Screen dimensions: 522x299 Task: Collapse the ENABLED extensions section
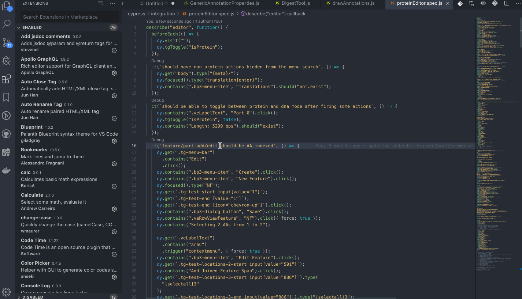(19, 27)
